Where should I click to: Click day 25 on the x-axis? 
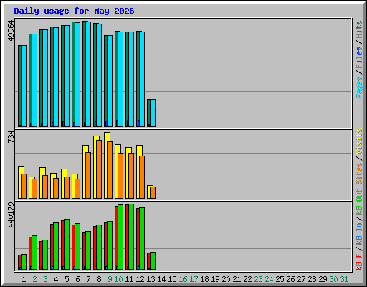click(x=280, y=279)
